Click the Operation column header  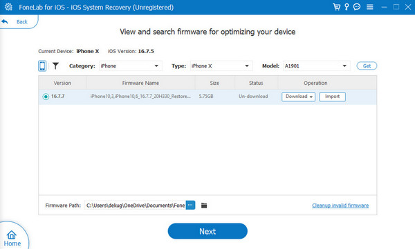(315, 83)
